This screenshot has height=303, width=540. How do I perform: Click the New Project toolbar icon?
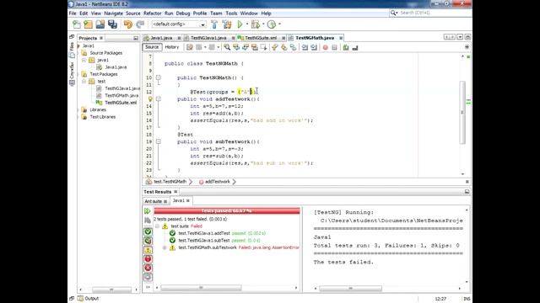[88, 24]
